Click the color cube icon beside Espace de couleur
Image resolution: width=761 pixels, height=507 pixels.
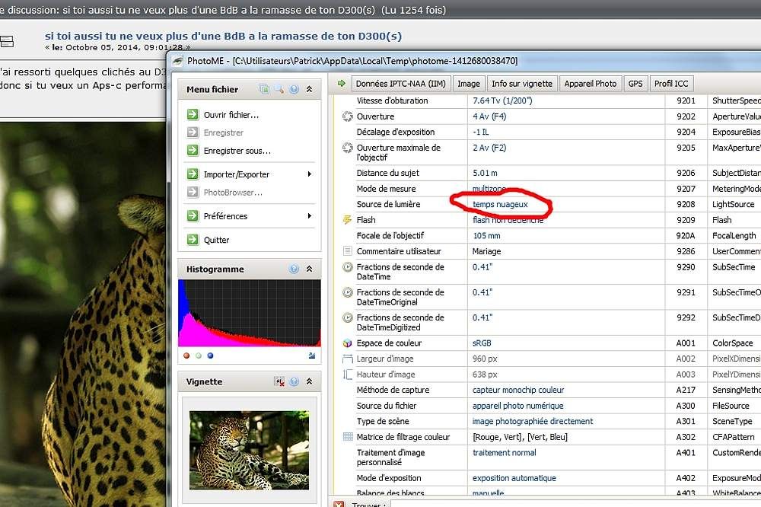click(348, 343)
